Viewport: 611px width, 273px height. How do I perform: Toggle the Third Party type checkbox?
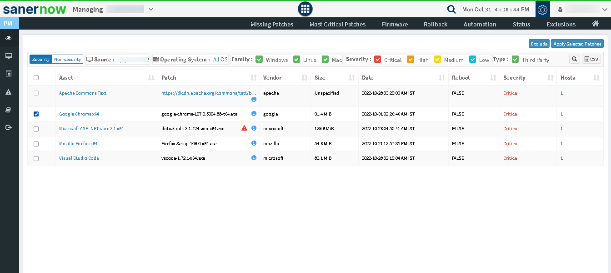point(515,59)
